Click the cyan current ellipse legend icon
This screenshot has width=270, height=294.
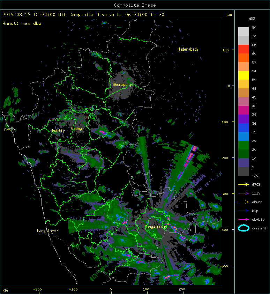click(x=243, y=228)
